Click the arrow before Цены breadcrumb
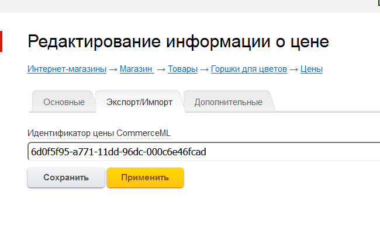Viewport: 380px width, 244px height. point(293,69)
